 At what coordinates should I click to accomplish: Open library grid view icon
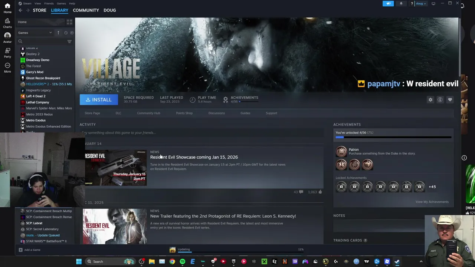pos(69,22)
